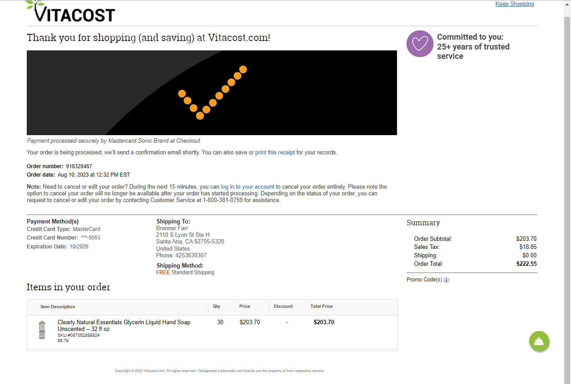Click the Total Price column header
571x384 pixels.
tap(322, 306)
